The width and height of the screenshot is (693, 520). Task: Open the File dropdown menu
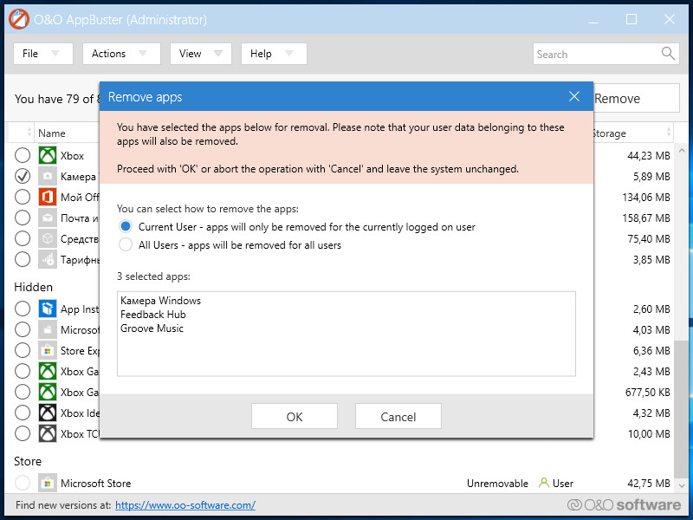(x=42, y=54)
